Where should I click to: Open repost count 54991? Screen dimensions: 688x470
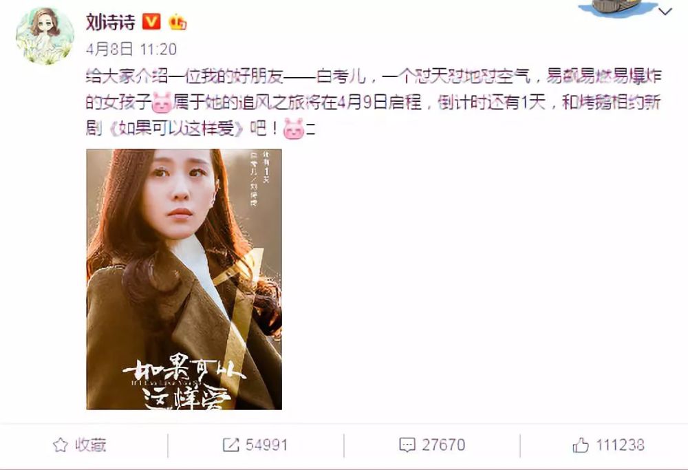(x=267, y=445)
